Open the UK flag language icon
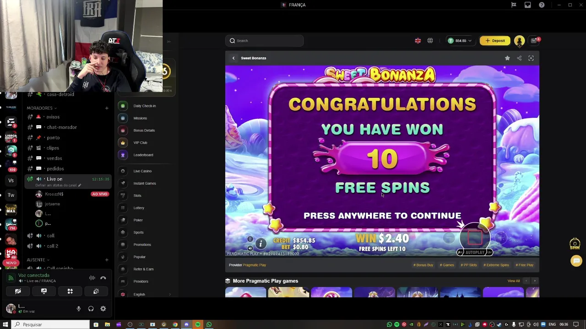This screenshot has height=329, width=586. [418, 41]
